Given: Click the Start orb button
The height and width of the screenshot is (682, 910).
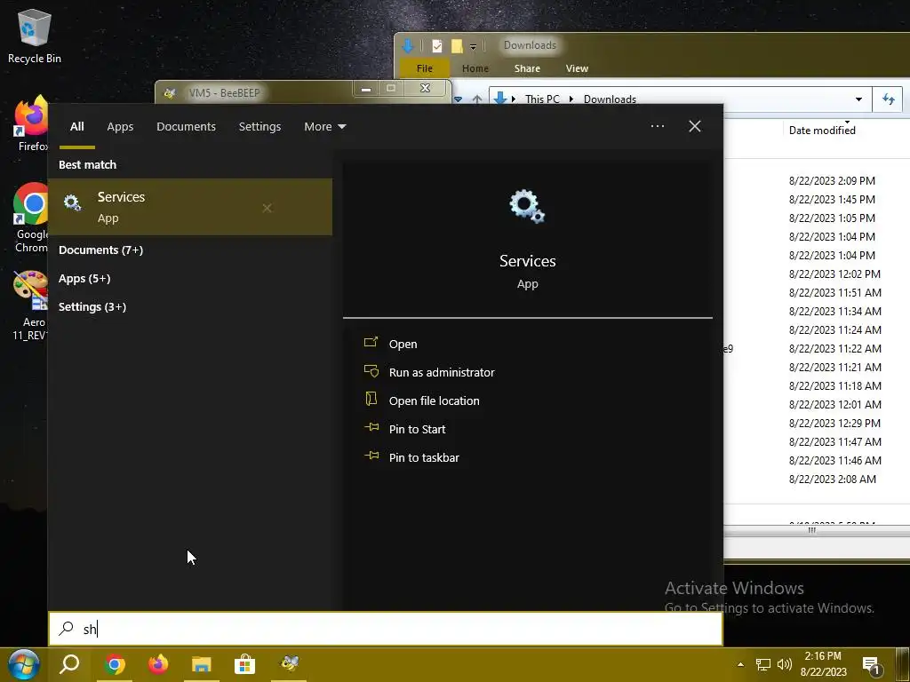Looking at the screenshot, I should (x=23, y=664).
